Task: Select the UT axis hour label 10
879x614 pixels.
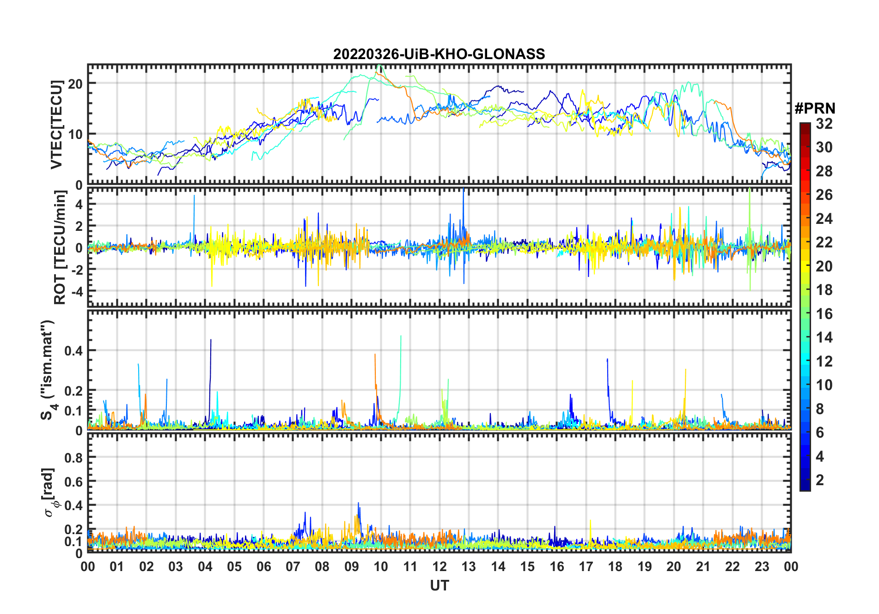Action: click(x=381, y=567)
